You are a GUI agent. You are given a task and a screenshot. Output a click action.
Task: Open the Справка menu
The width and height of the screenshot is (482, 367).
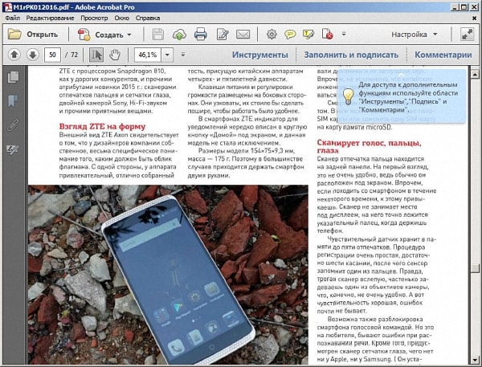click(x=148, y=18)
